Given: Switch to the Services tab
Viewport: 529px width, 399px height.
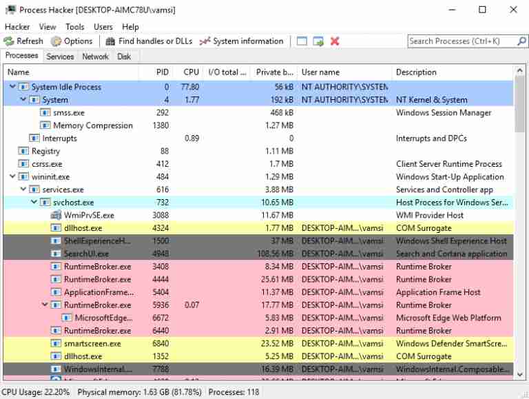Looking at the screenshot, I should coord(60,57).
